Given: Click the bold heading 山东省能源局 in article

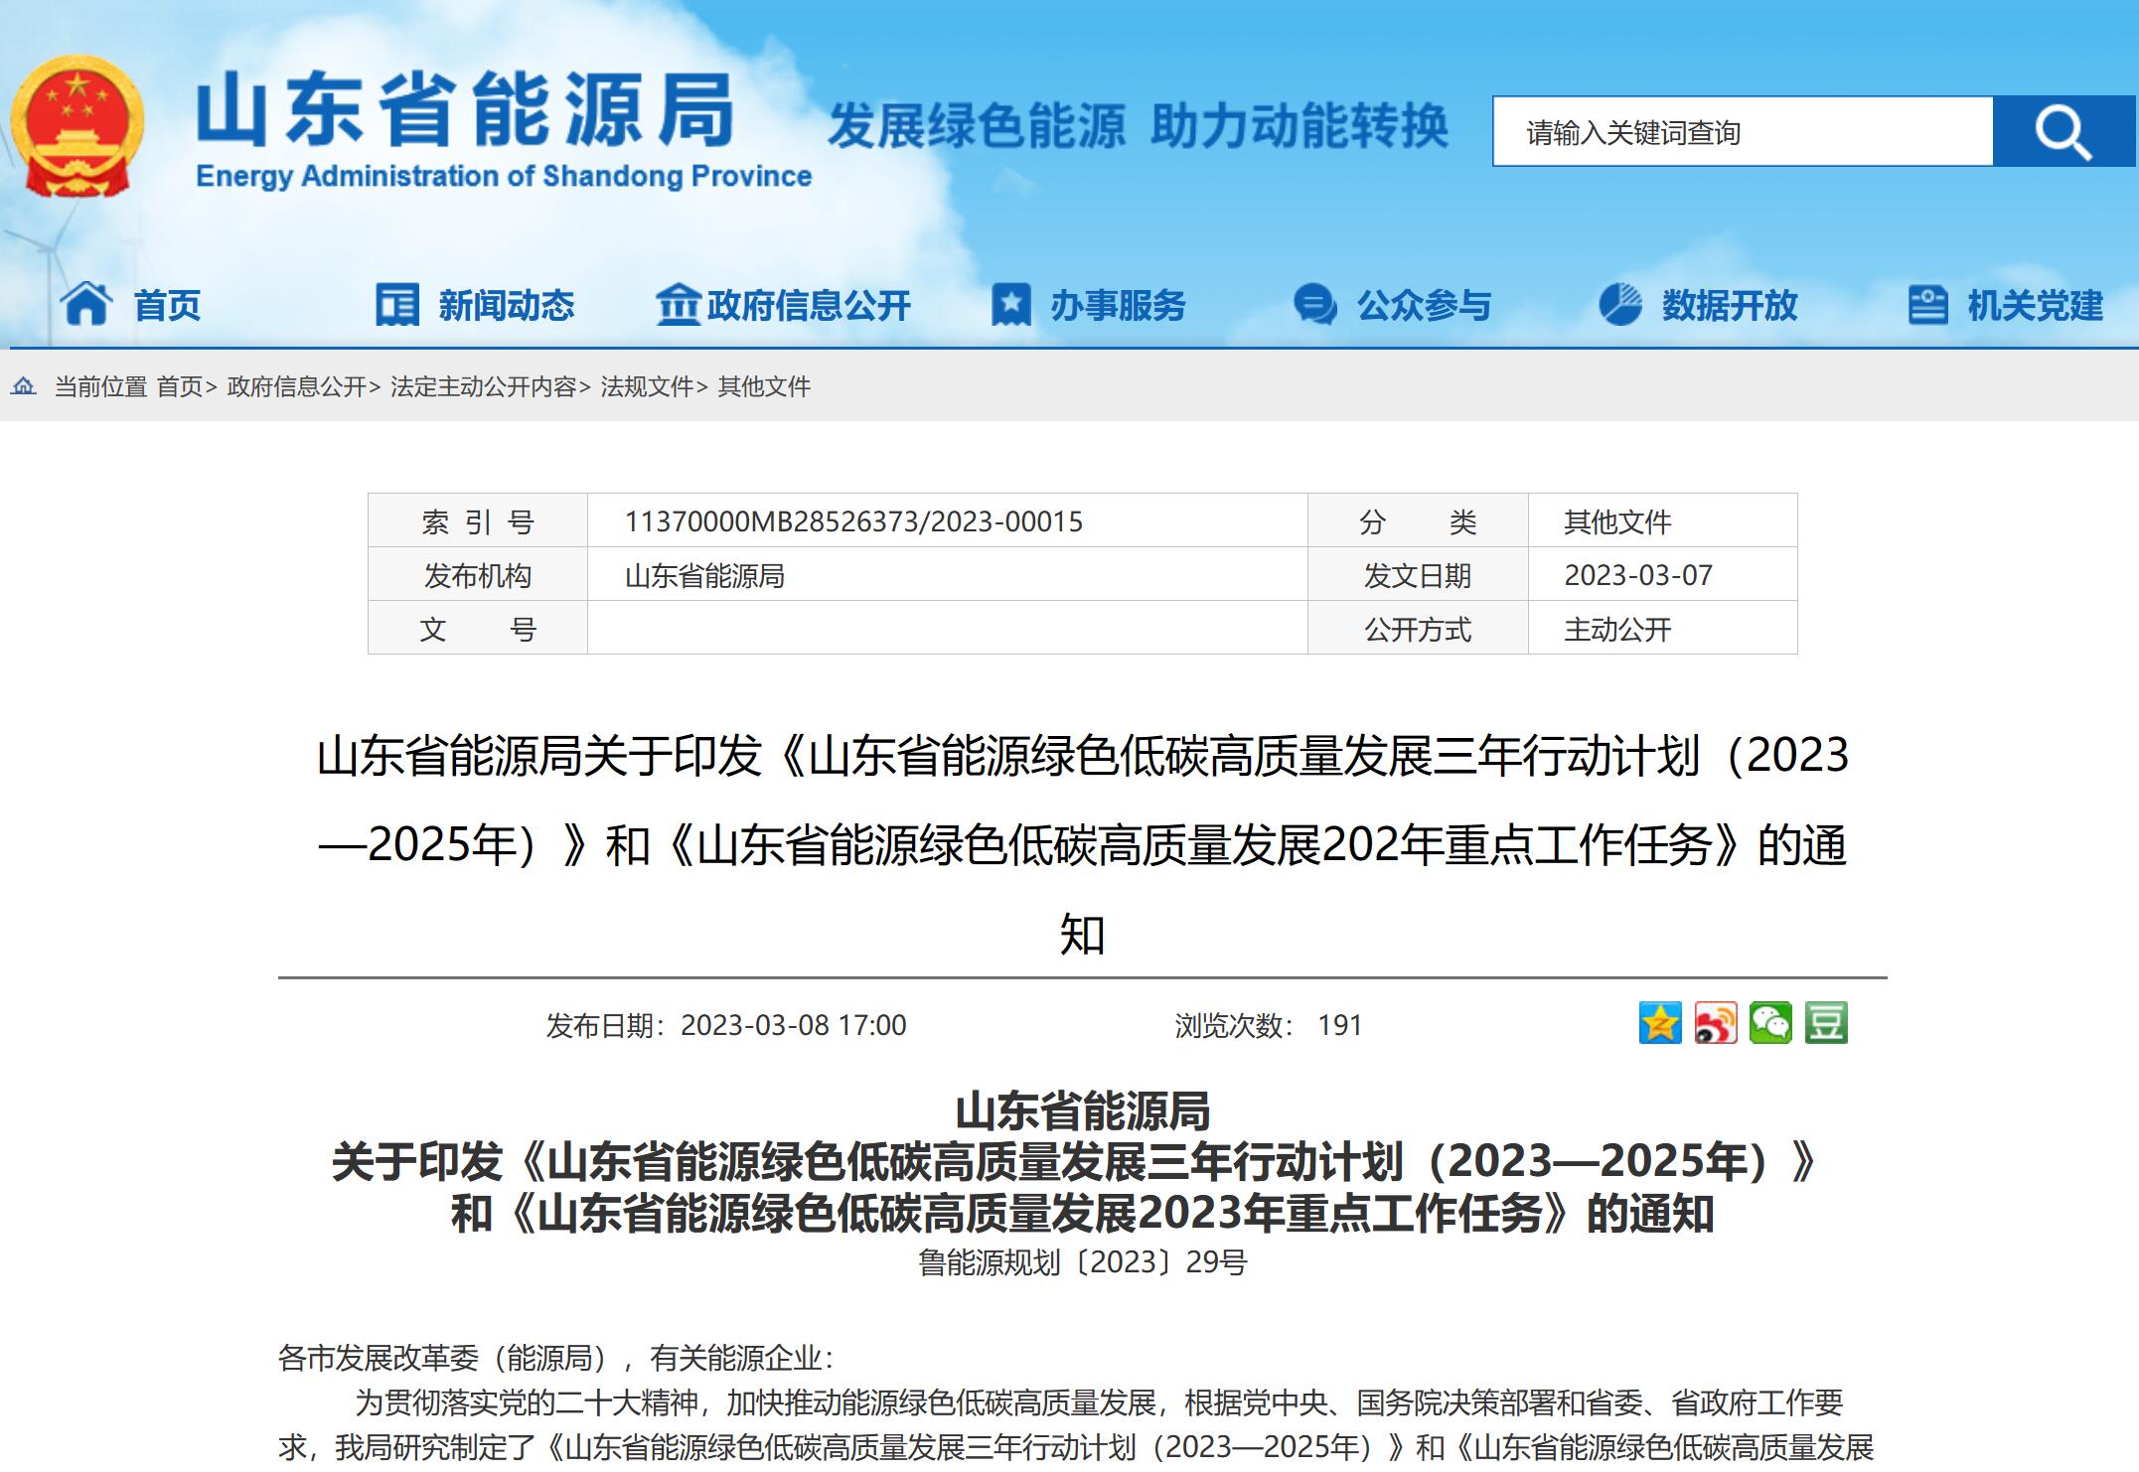Looking at the screenshot, I should click(x=1083, y=1110).
